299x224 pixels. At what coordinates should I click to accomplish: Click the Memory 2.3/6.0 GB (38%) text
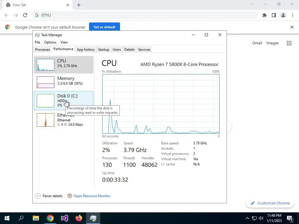click(70, 83)
